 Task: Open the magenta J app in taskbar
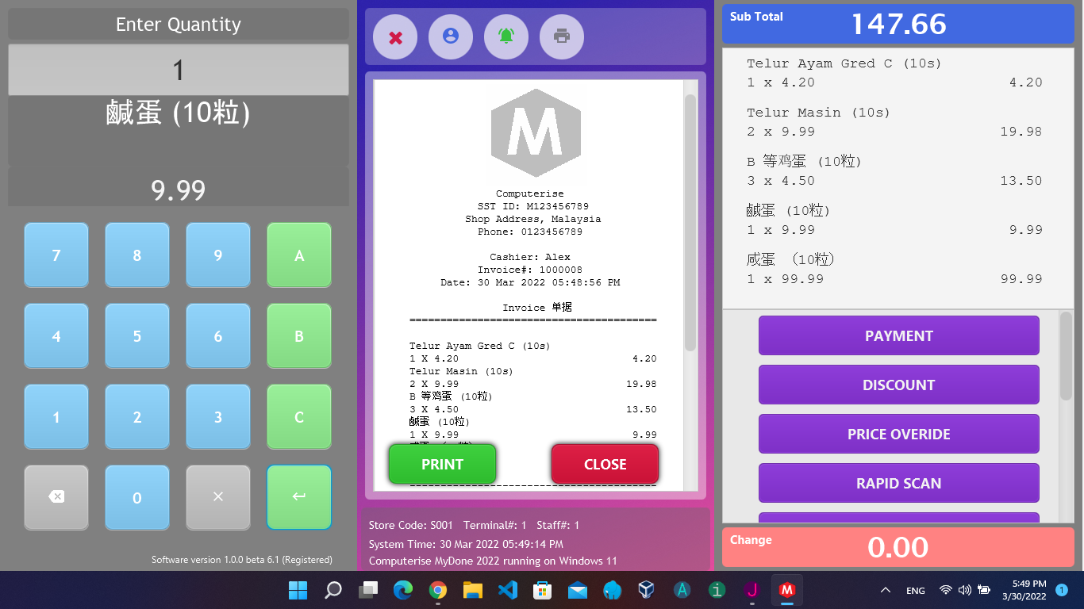coord(751,590)
